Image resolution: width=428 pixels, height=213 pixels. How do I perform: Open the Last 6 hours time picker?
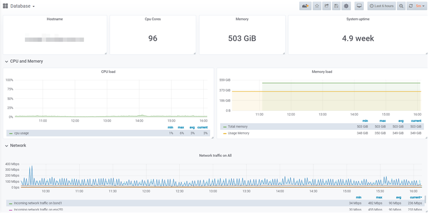tap(382, 6)
